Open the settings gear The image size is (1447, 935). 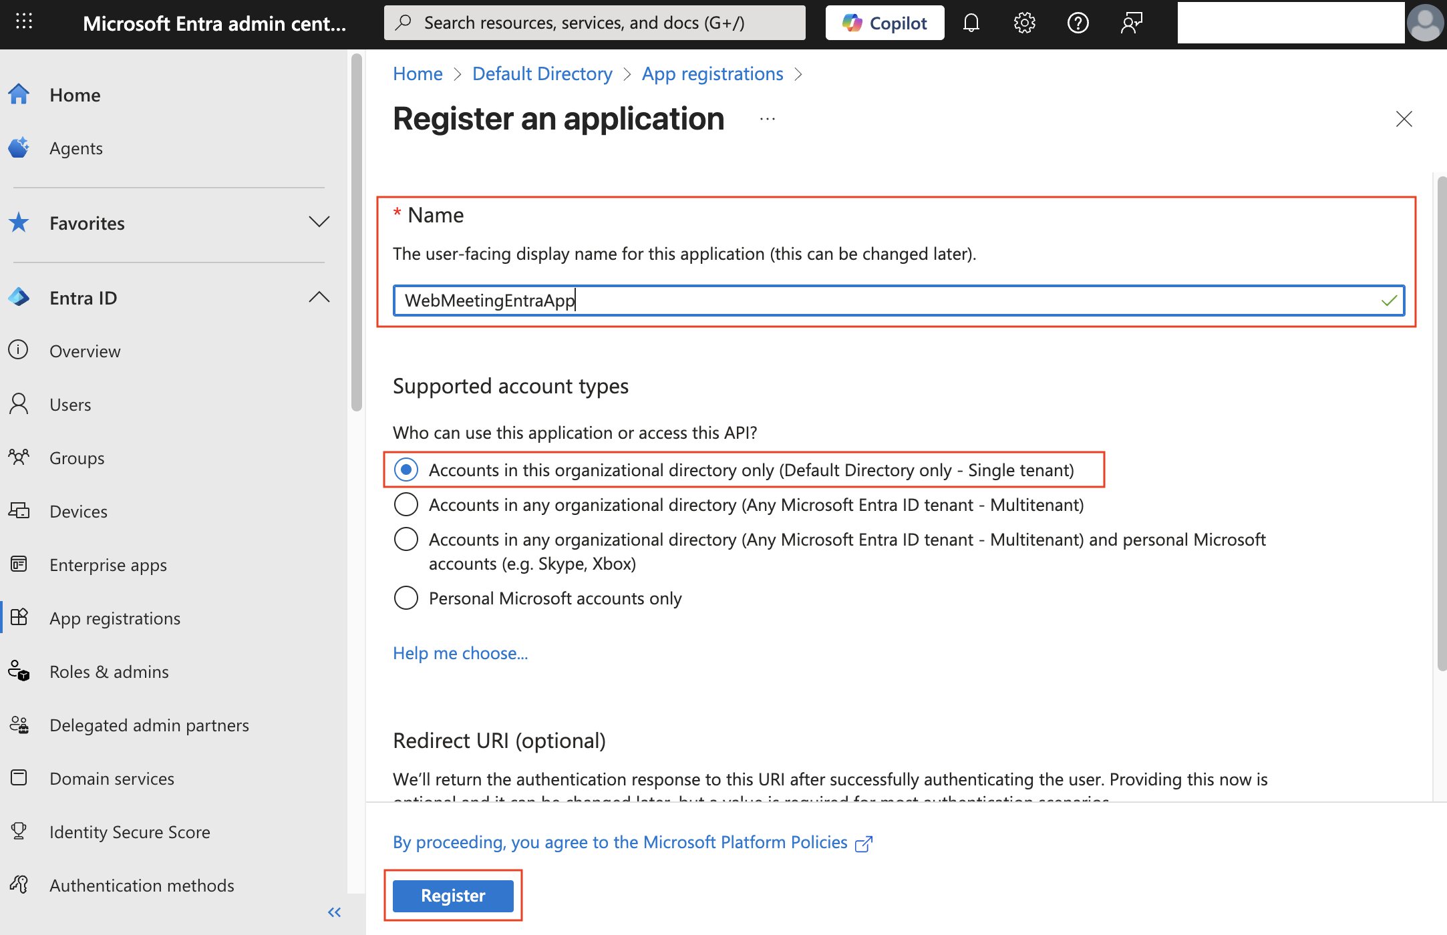coord(1023,22)
